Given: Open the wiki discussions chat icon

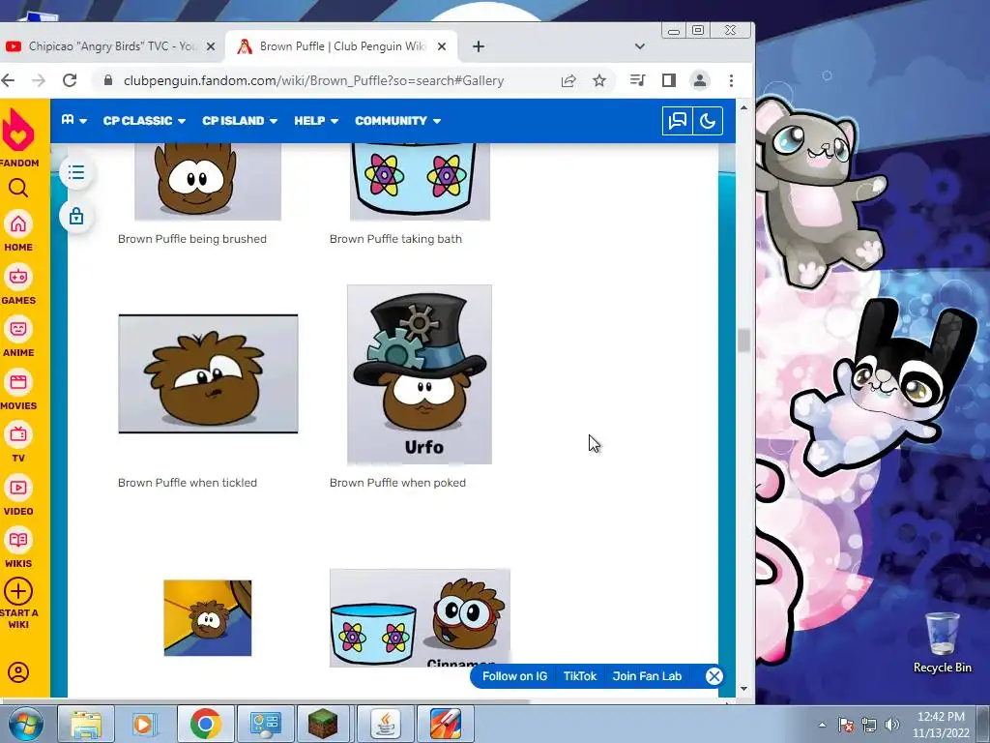Looking at the screenshot, I should click(677, 121).
